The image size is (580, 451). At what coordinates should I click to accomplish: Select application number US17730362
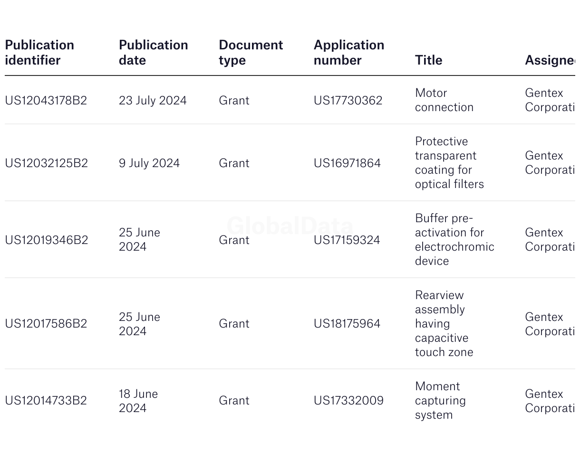(348, 100)
